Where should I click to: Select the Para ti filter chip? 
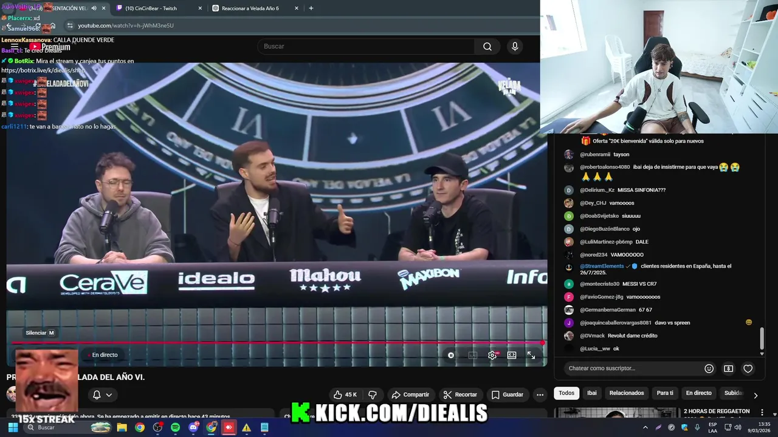(665, 393)
